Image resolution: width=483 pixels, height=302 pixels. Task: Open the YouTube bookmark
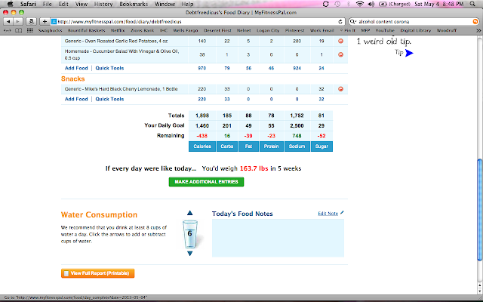pyautogui.click(x=385, y=30)
